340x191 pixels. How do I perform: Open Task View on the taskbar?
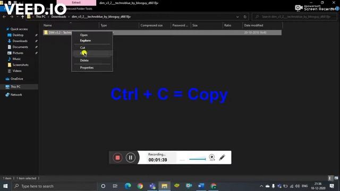(115, 186)
